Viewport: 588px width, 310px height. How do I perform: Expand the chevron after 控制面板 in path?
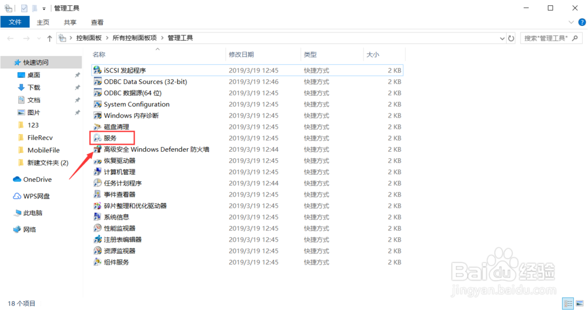point(107,38)
